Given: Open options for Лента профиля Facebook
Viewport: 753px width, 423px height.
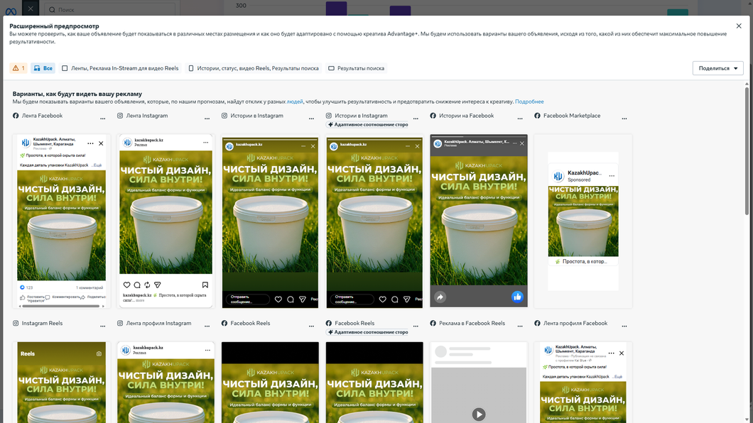Looking at the screenshot, I should pos(624,326).
